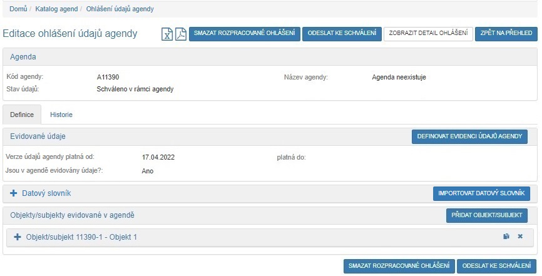Submit with the bottom Odeslat ke schválení button
The height and width of the screenshot is (276, 542).
(497, 266)
